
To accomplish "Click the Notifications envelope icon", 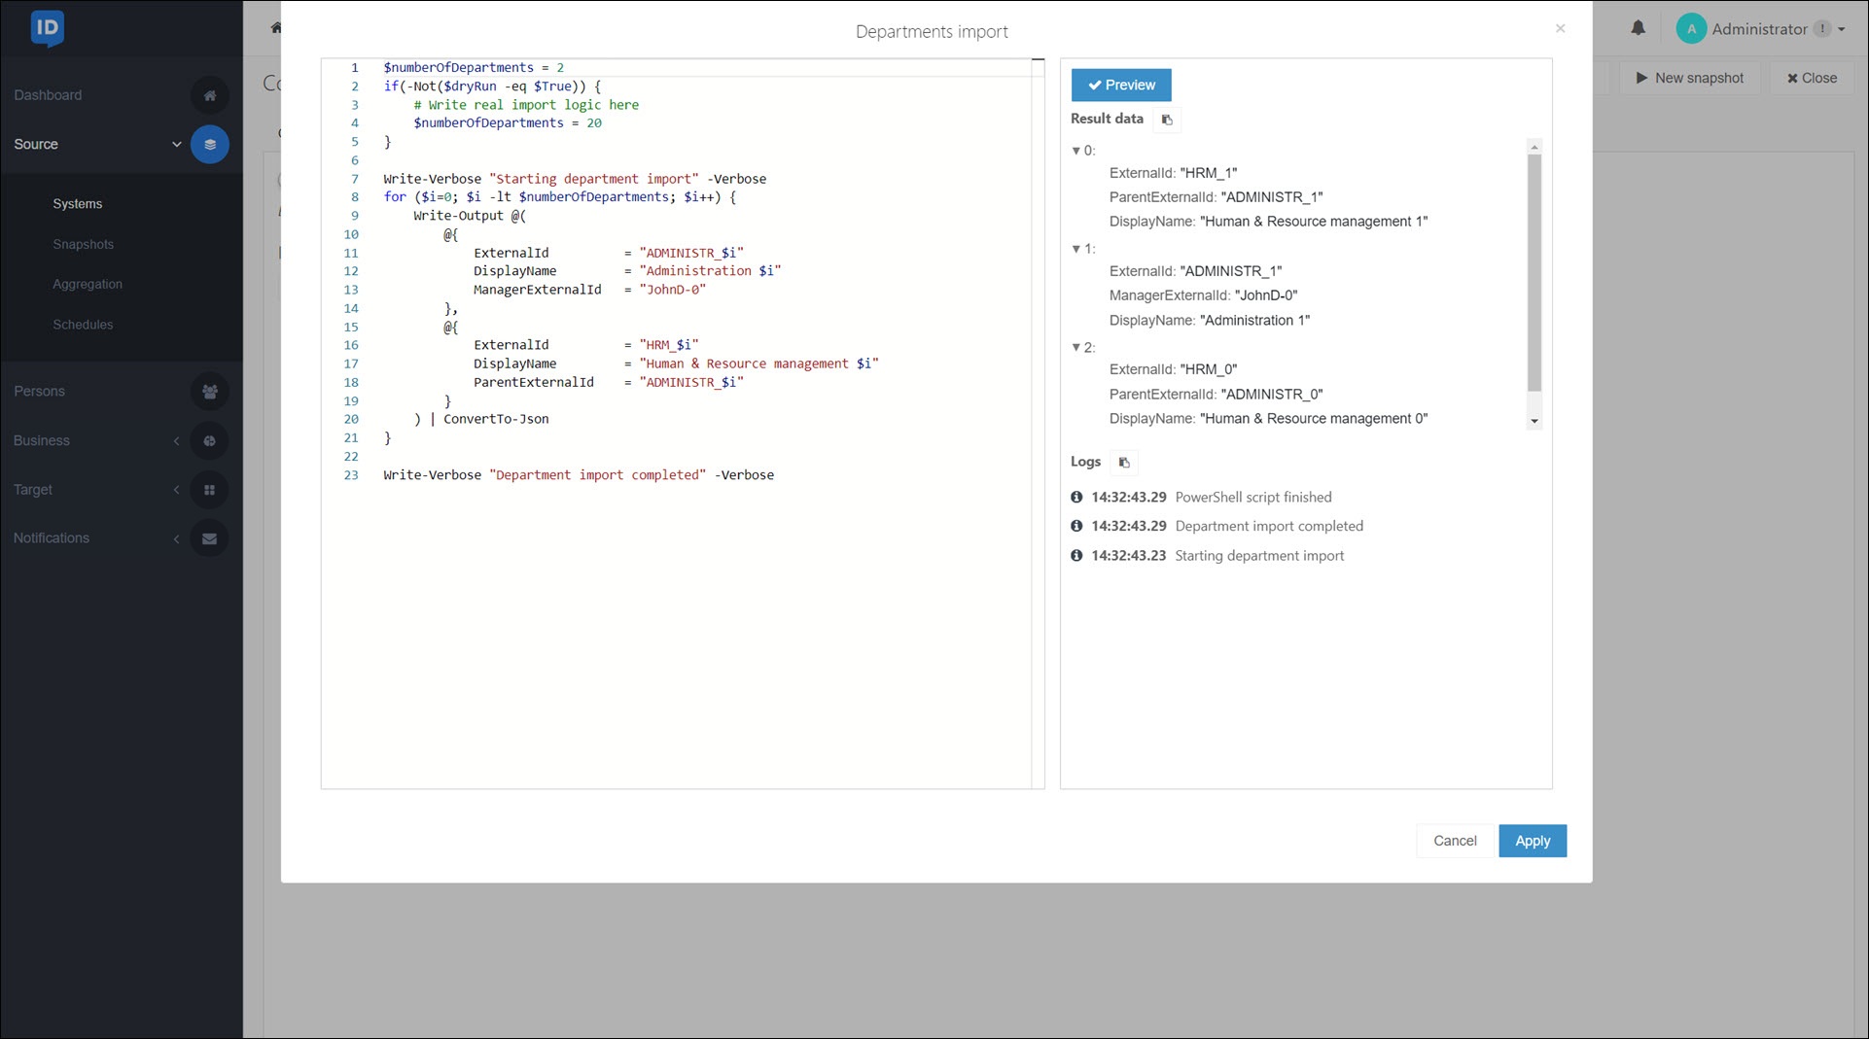I will coord(209,538).
